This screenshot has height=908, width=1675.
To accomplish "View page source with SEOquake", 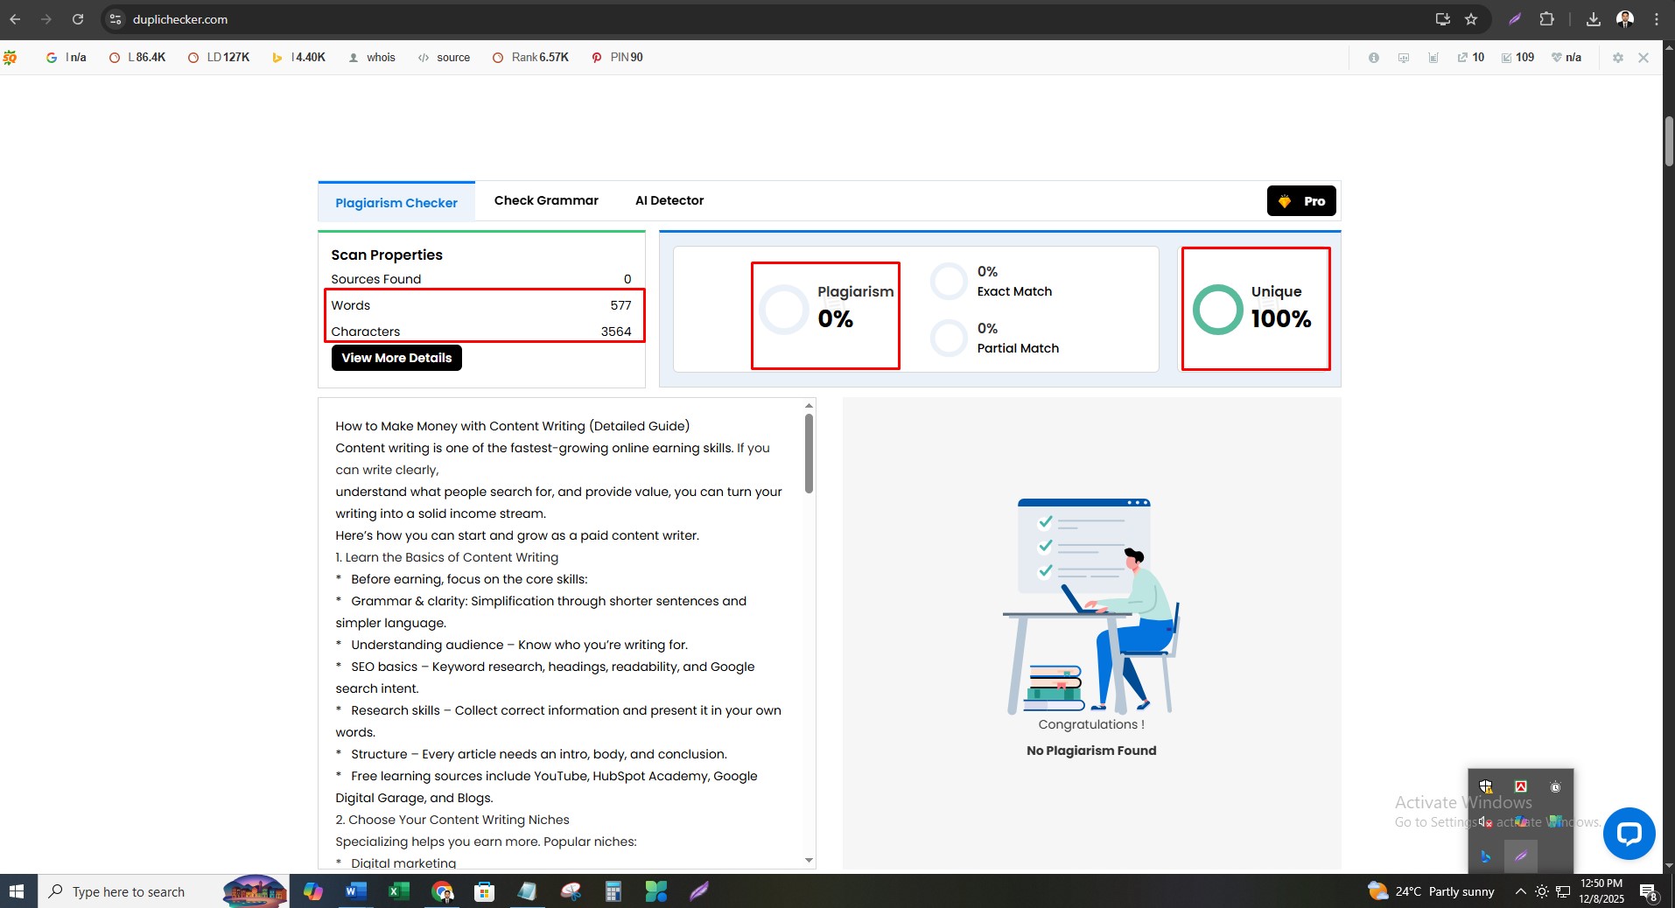I will point(452,58).
